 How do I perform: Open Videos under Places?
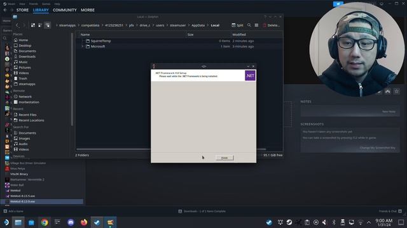(x=21, y=73)
